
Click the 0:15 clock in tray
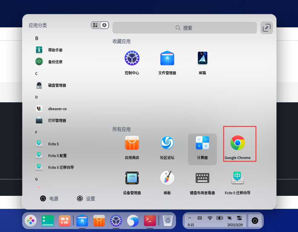[191, 225]
